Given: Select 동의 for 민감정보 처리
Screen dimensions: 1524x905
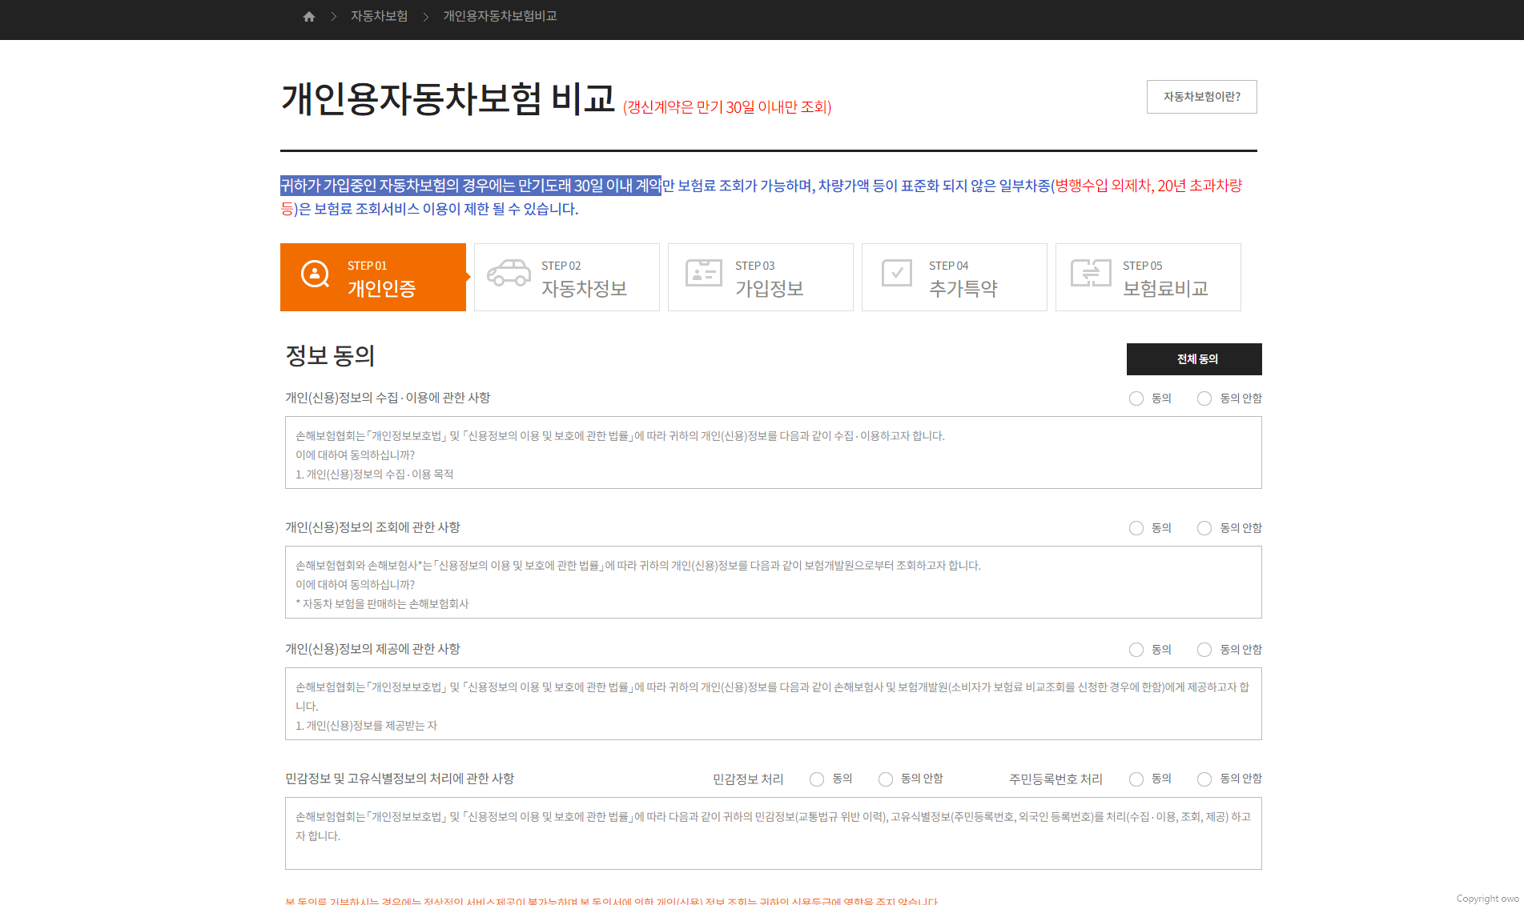Looking at the screenshot, I should (817, 779).
